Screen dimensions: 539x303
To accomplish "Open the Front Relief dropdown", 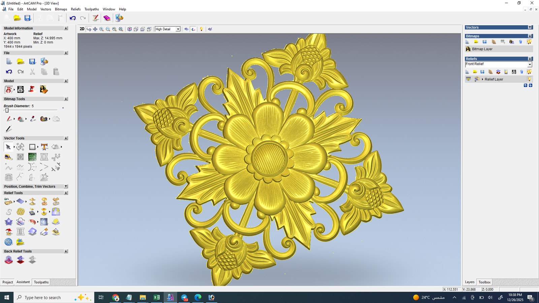I will click(x=530, y=64).
